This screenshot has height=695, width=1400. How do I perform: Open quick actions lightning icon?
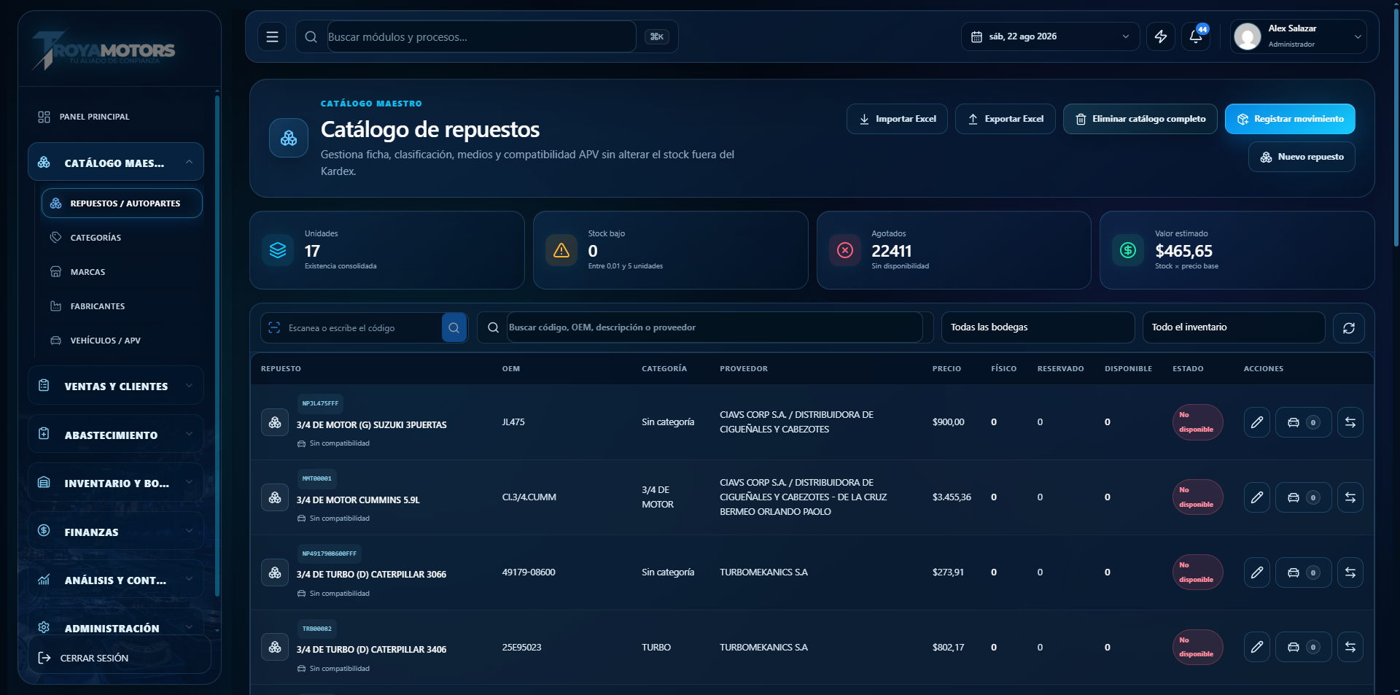(x=1161, y=36)
